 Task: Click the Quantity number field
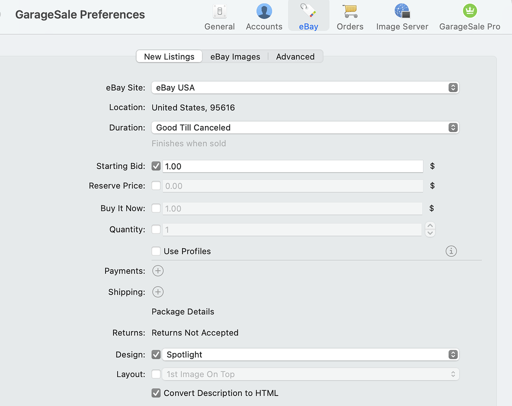(x=292, y=229)
